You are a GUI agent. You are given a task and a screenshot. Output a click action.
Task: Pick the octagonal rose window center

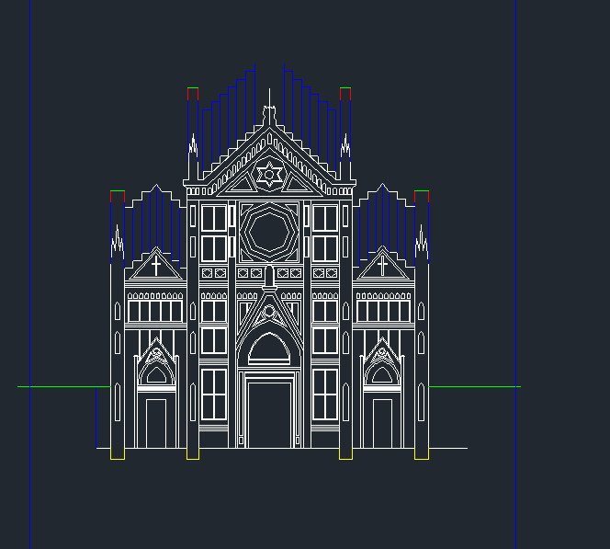tap(269, 233)
